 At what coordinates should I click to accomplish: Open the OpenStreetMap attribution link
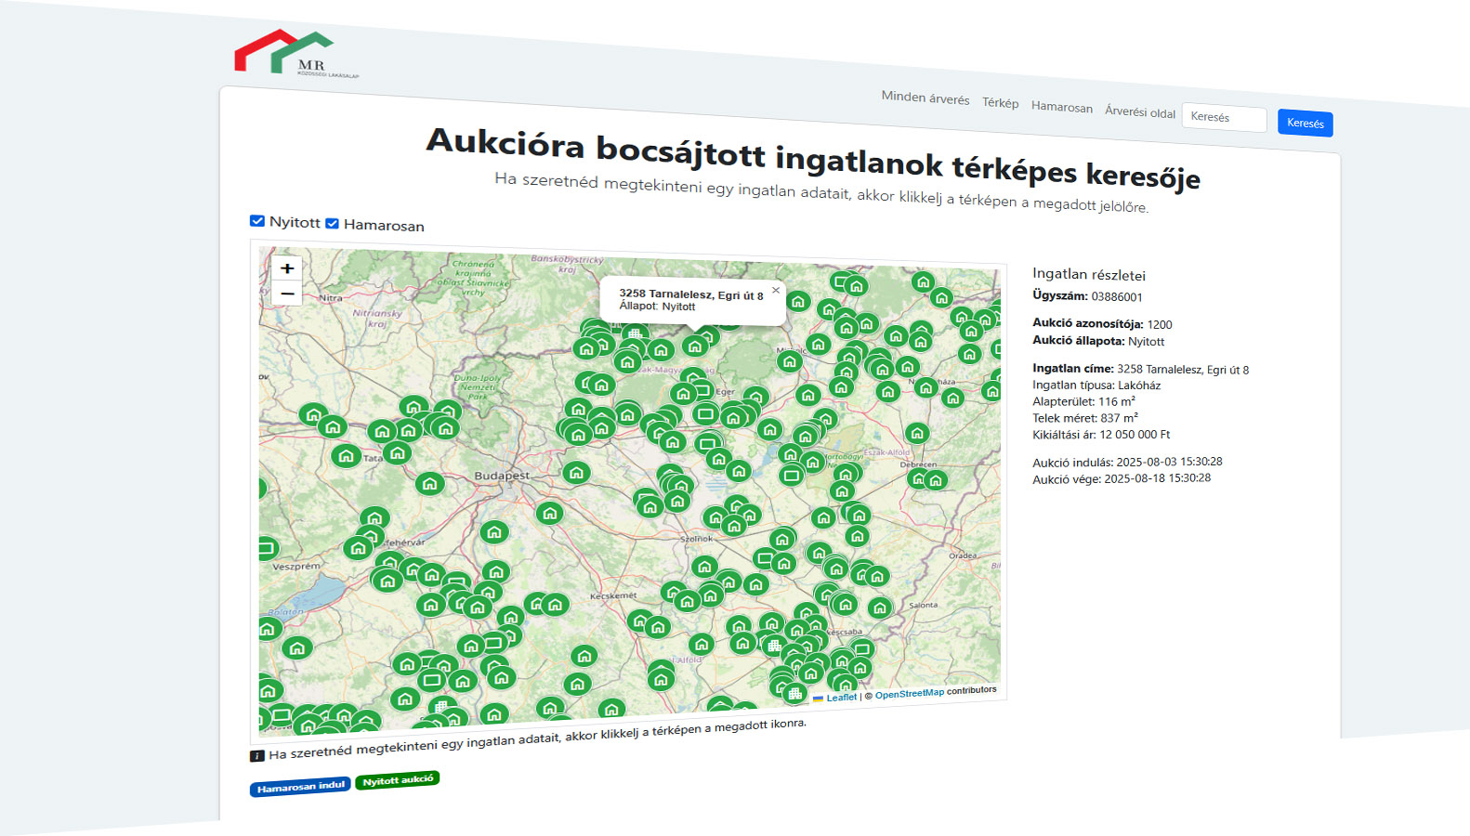(x=909, y=694)
